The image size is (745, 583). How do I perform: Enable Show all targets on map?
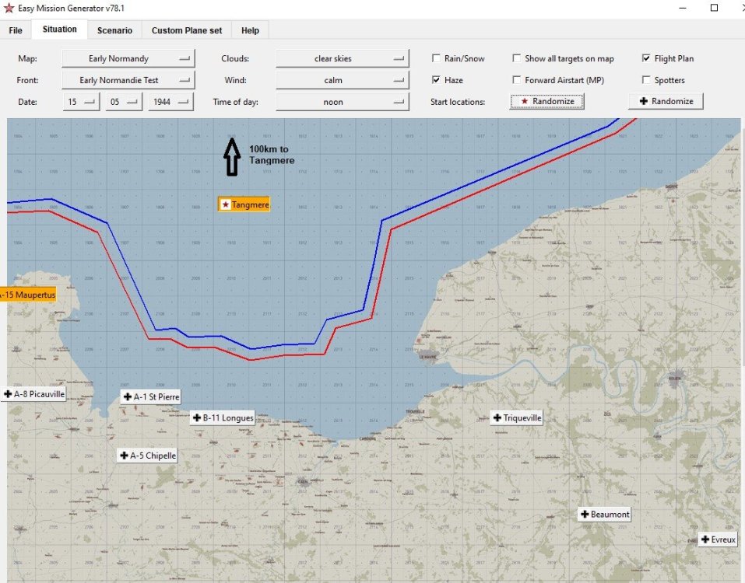coord(517,58)
